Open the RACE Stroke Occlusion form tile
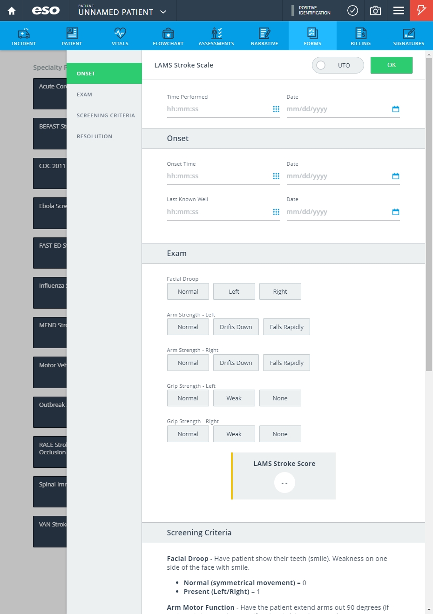 point(50,452)
